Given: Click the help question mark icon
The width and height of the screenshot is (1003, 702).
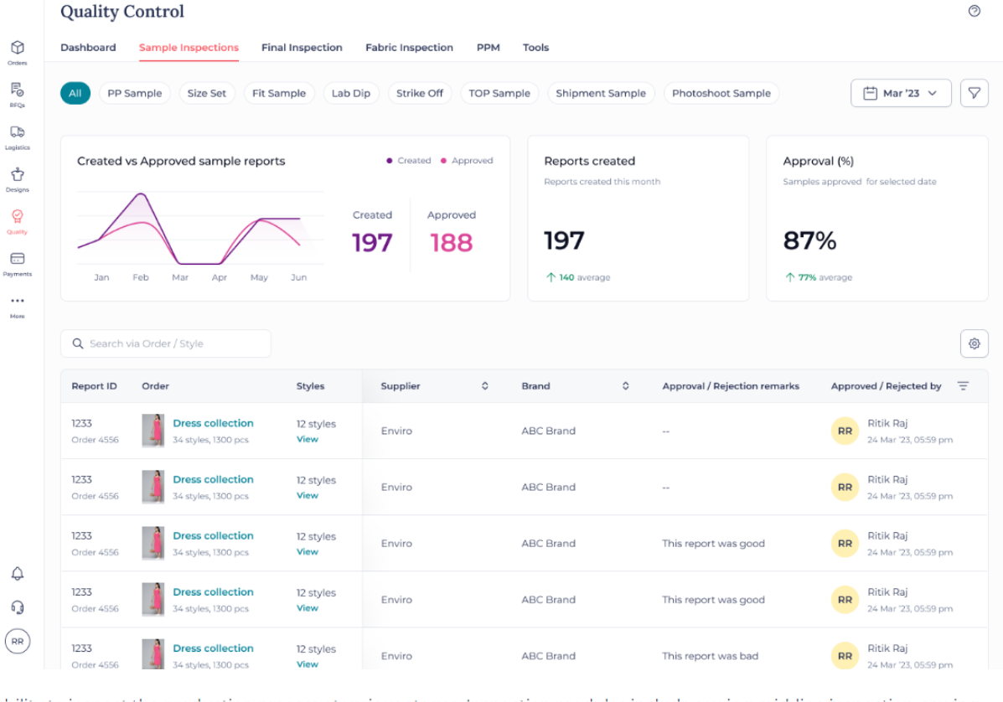Looking at the screenshot, I should [x=974, y=11].
